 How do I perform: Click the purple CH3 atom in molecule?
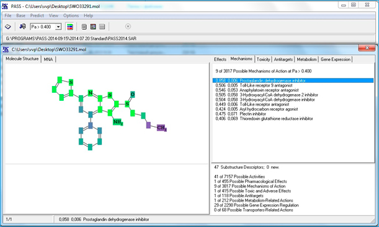pyautogui.click(x=162, y=127)
